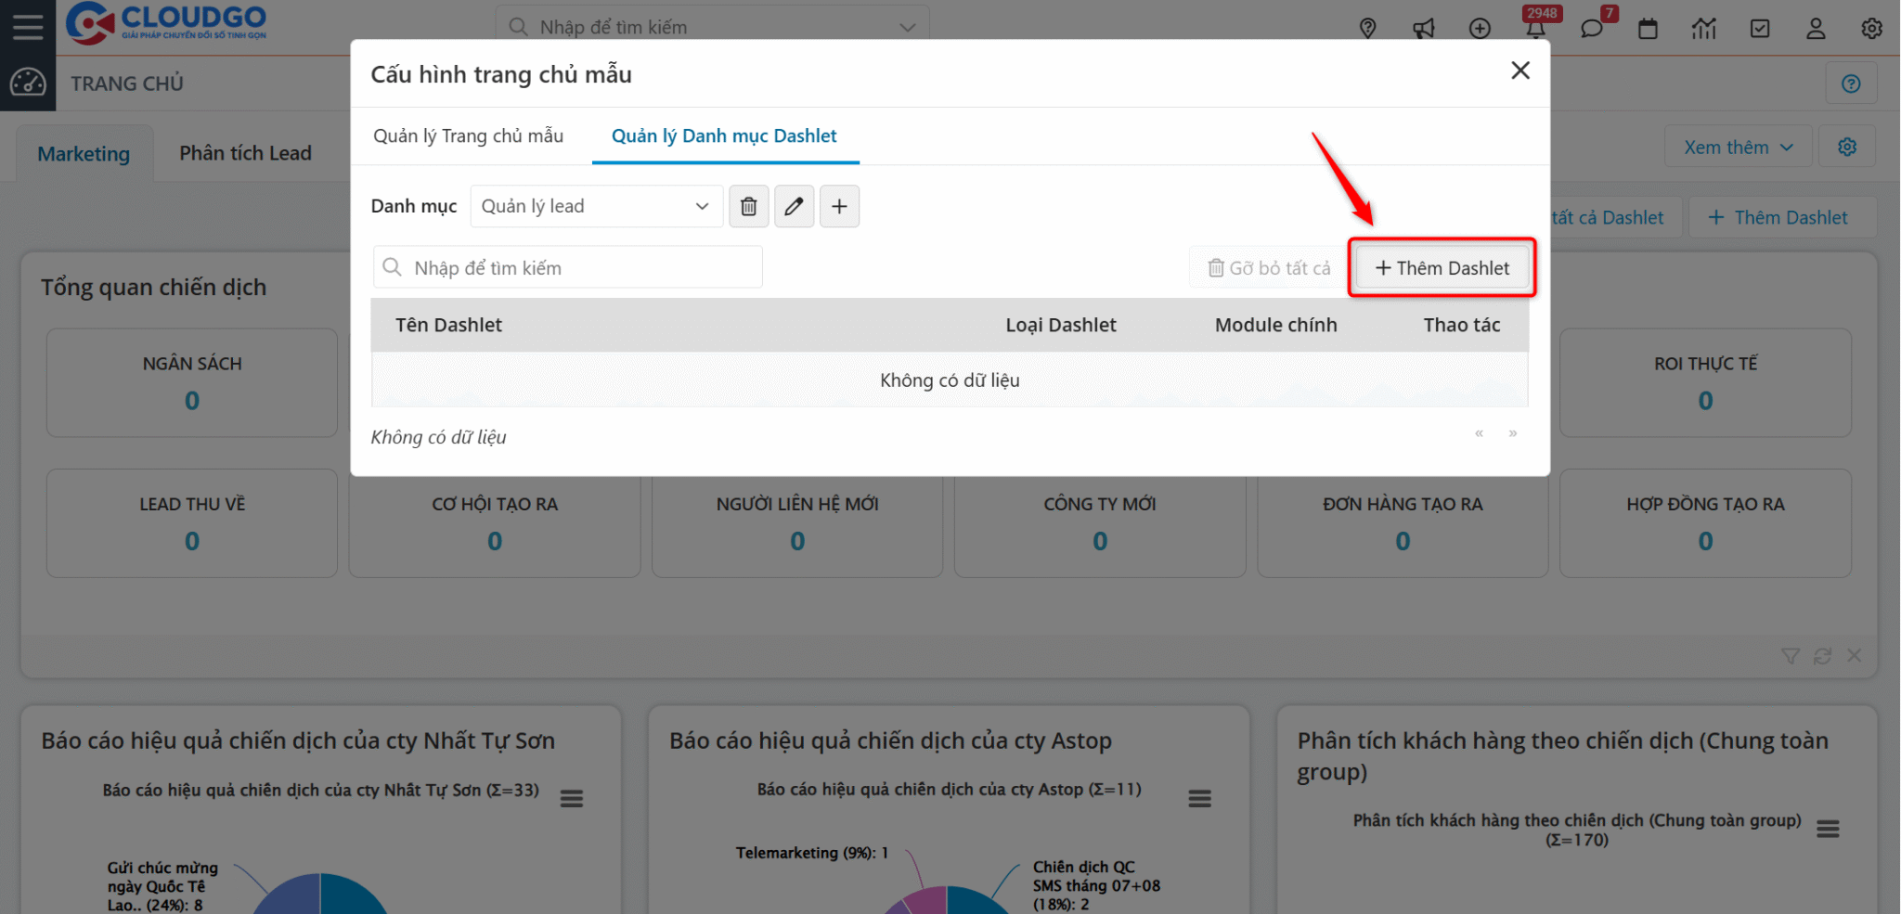Open the hamburger main menu
The height and width of the screenshot is (914, 1901).
coord(28,27)
